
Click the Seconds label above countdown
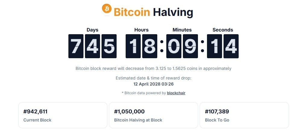coord(223,30)
